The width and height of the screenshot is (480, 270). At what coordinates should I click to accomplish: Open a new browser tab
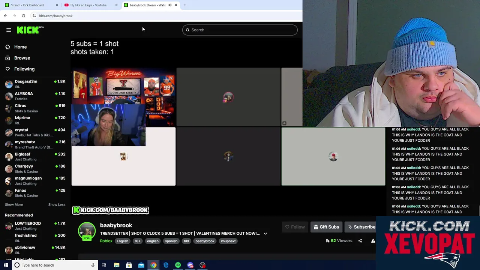185,5
